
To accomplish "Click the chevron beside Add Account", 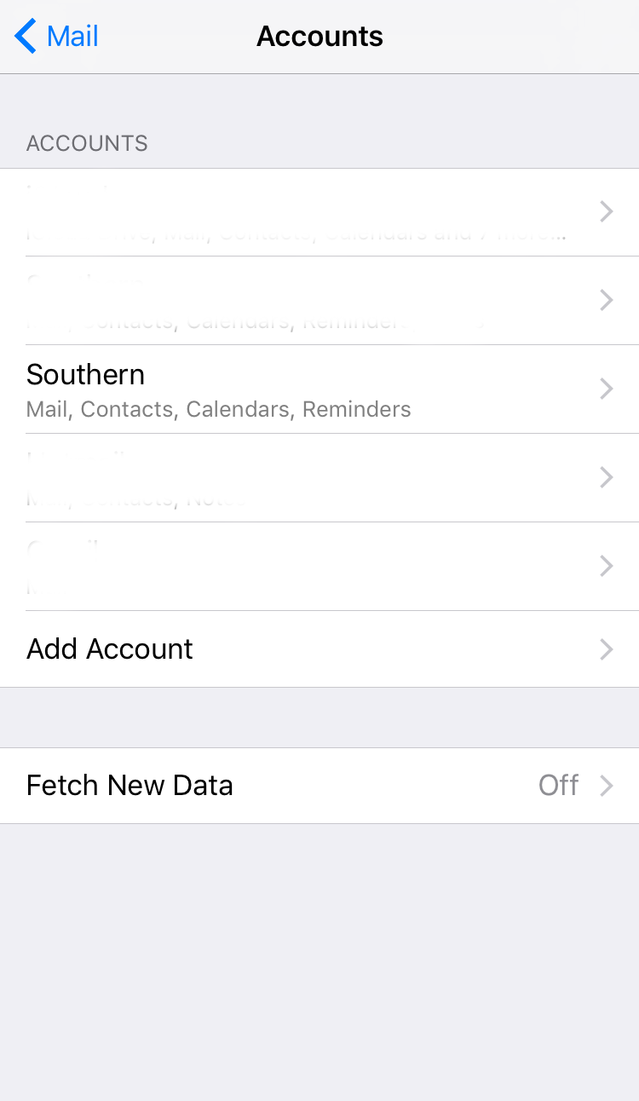I will [607, 649].
